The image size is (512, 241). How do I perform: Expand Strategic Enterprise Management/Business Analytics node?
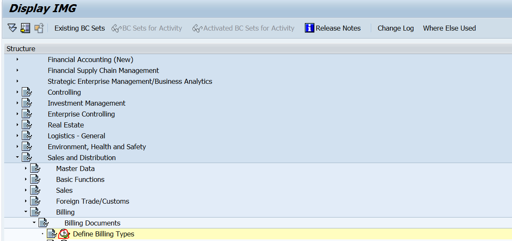(x=17, y=81)
